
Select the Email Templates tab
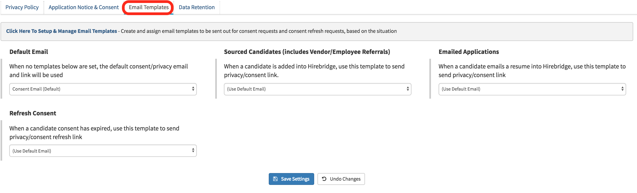148,7
